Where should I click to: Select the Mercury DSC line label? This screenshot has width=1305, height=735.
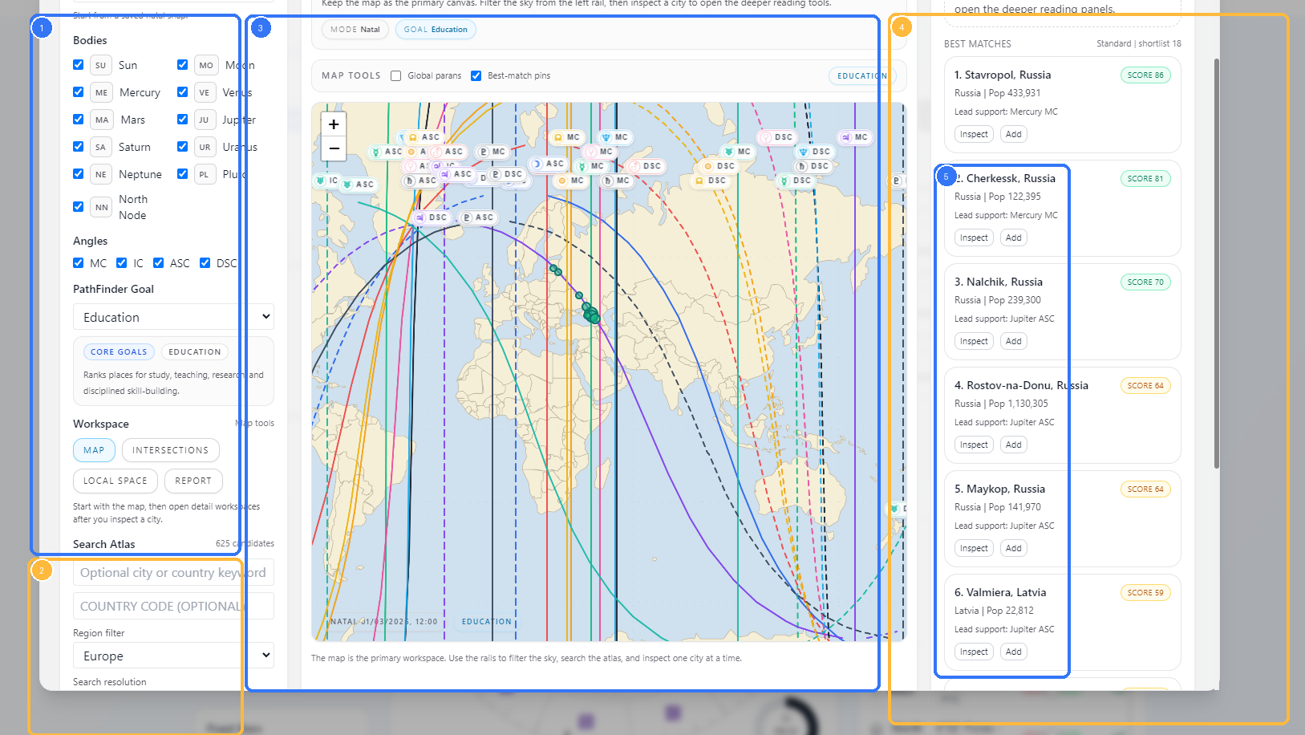coord(795,181)
